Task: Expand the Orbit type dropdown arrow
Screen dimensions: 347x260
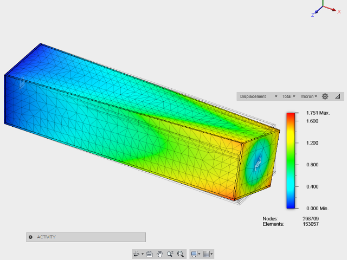Action: tap(142, 254)
